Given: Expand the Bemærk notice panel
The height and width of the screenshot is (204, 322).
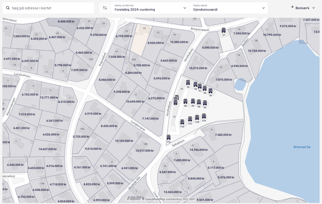Looking at the screenshot, I should (303, 8).
